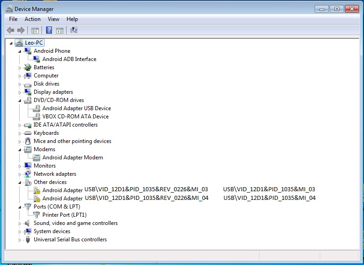Viewport: 364px width, 265px height.
Task: Expand the IDE ATA/ATAPI controllers node
Action: click(20, 125)
